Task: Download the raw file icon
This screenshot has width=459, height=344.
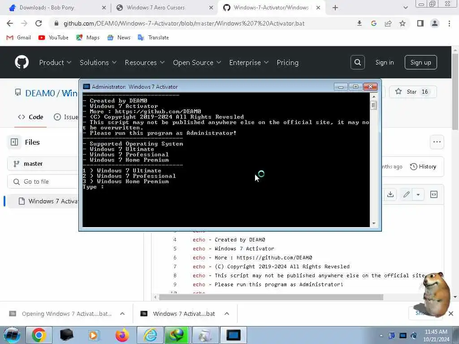Action: (390, 194)
